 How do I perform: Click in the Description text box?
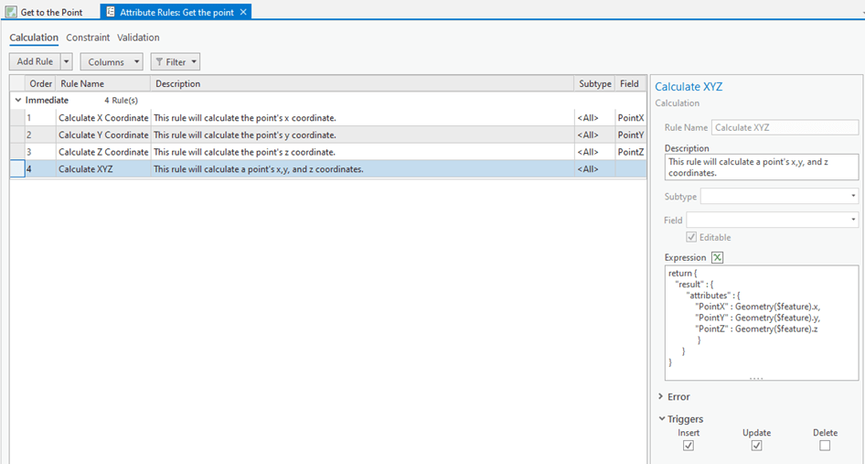(x=762, y=167)
